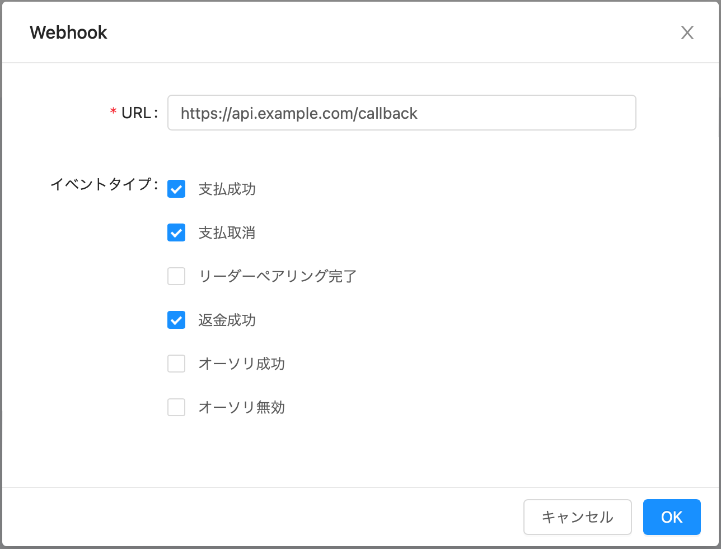Viewport: 721px width, 549px height.
Task: Click the オーソリ成功 label text
Action: point(241,364)
